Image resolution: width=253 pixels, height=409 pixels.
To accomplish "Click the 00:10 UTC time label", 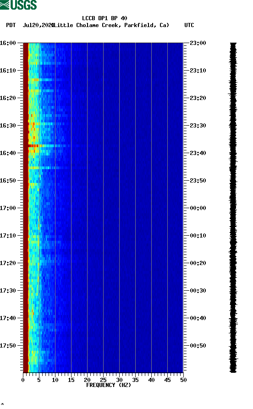I will coord(198,236).
